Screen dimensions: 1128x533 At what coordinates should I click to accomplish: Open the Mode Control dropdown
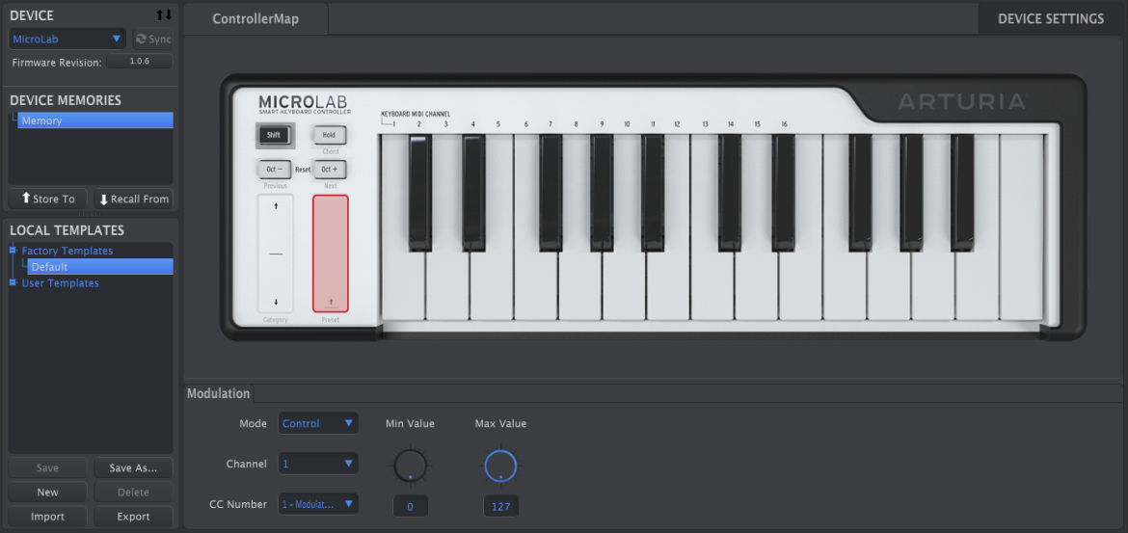318,423
